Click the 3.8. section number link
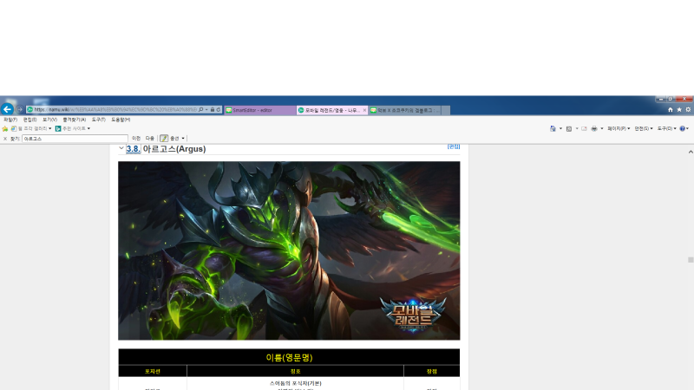Screen dimensions: 694x390 pyautogui.click(x=133, y=149)
